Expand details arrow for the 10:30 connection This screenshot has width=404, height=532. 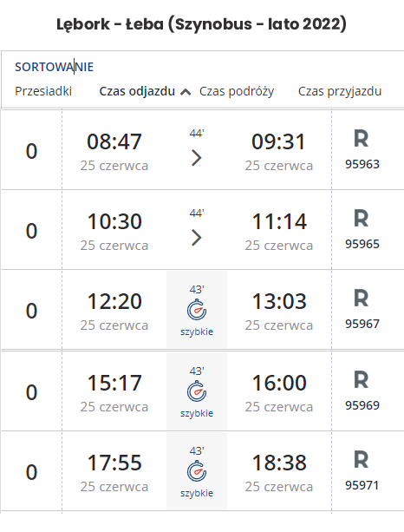[197, 238]
